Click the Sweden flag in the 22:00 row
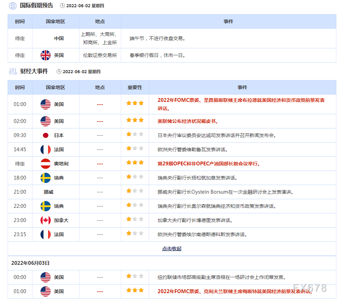Image resolution: width=337 pixels, height=300 pixels. coord(46,206)
